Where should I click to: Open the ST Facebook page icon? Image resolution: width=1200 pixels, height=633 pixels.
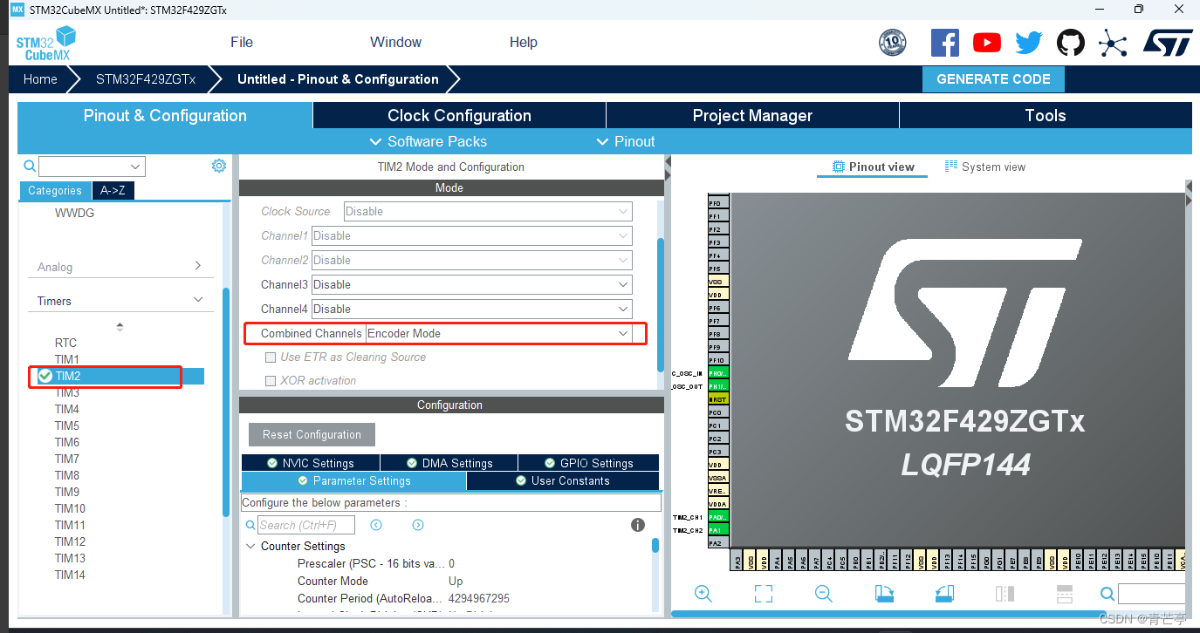(x=945, y=42)
